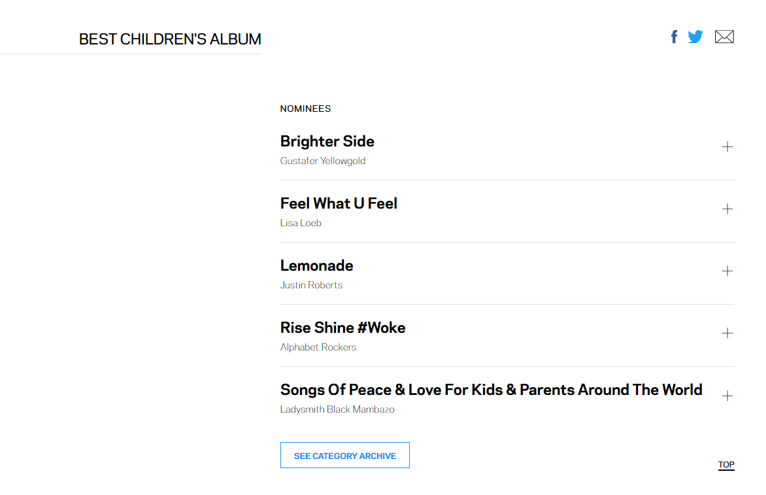Screen dimensions: 766x495
Task: Select Lemonade album title
Action: coord(316,265)
